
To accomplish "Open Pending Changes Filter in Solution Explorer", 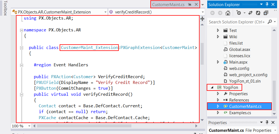I will pyautogui.click(x=239, y=13).
